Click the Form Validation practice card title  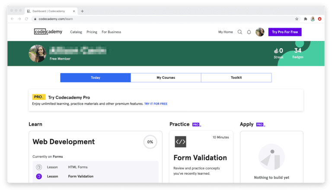point(200,158)
